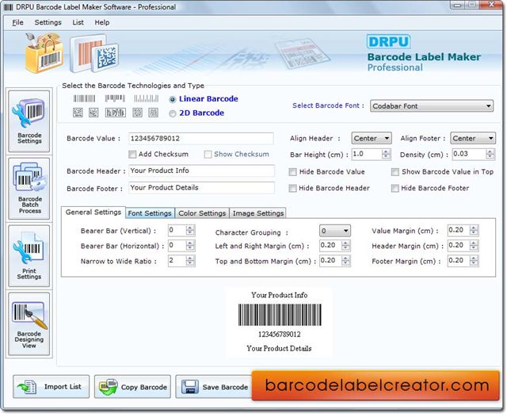The width and height of the screenshot is (507, 414).
Task: Open the Settings menu
Action: click(x=48, y=22)
